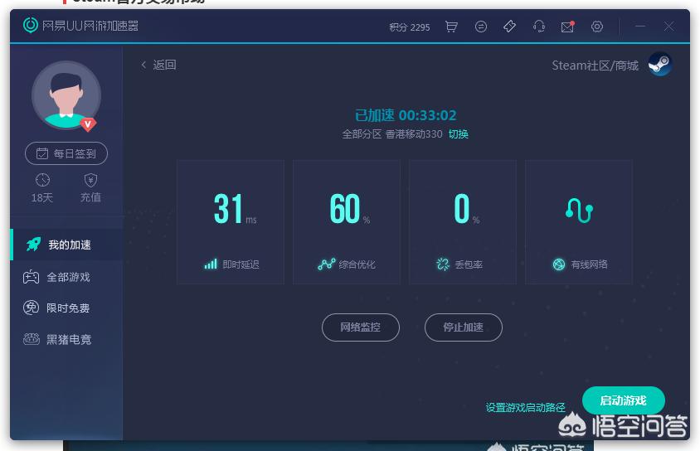Viewport: 700px width, 451px height.
Task: Click the globe icon by 有线网络
Action: click(559, 264)
